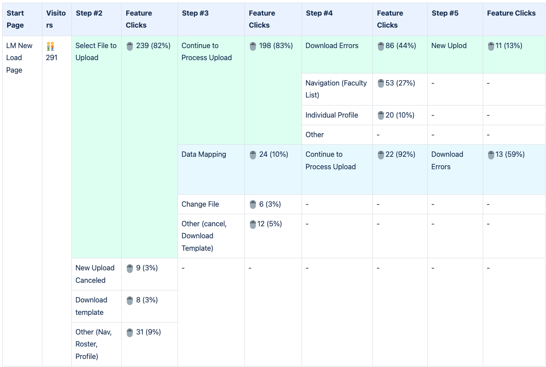The image size is (546, 367).
Task: Select the Individual Profile cell
Action: click(331, 115)
